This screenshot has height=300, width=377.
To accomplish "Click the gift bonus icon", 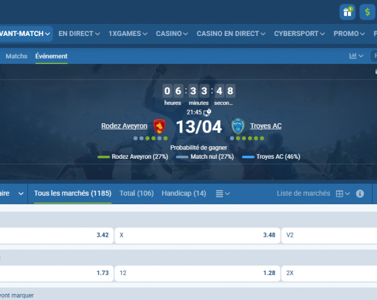I will click(347, 11).
